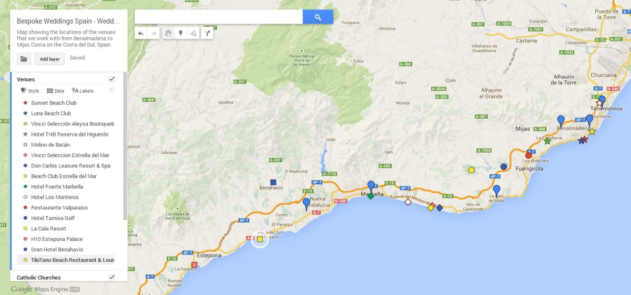Image resolution: width=631 pixels, height=295 pixels.
Task: Click the yellow TikiTano marker on map
Action: click(260, 239)
